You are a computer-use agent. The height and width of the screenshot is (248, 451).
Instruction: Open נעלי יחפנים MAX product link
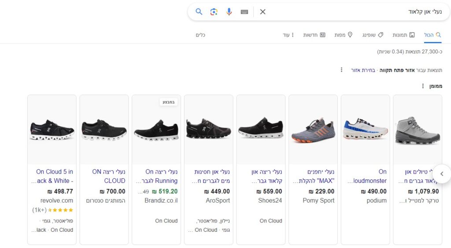[314, 176]
